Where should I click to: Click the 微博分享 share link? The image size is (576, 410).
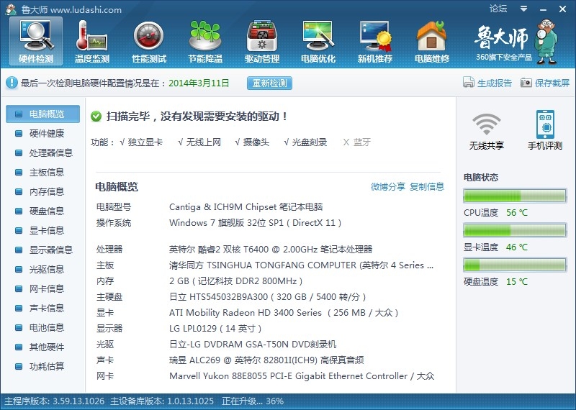(x=388, y=186)
